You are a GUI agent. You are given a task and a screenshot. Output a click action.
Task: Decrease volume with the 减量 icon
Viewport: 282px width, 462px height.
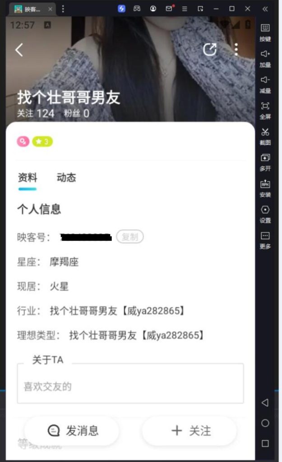(265, 84)
